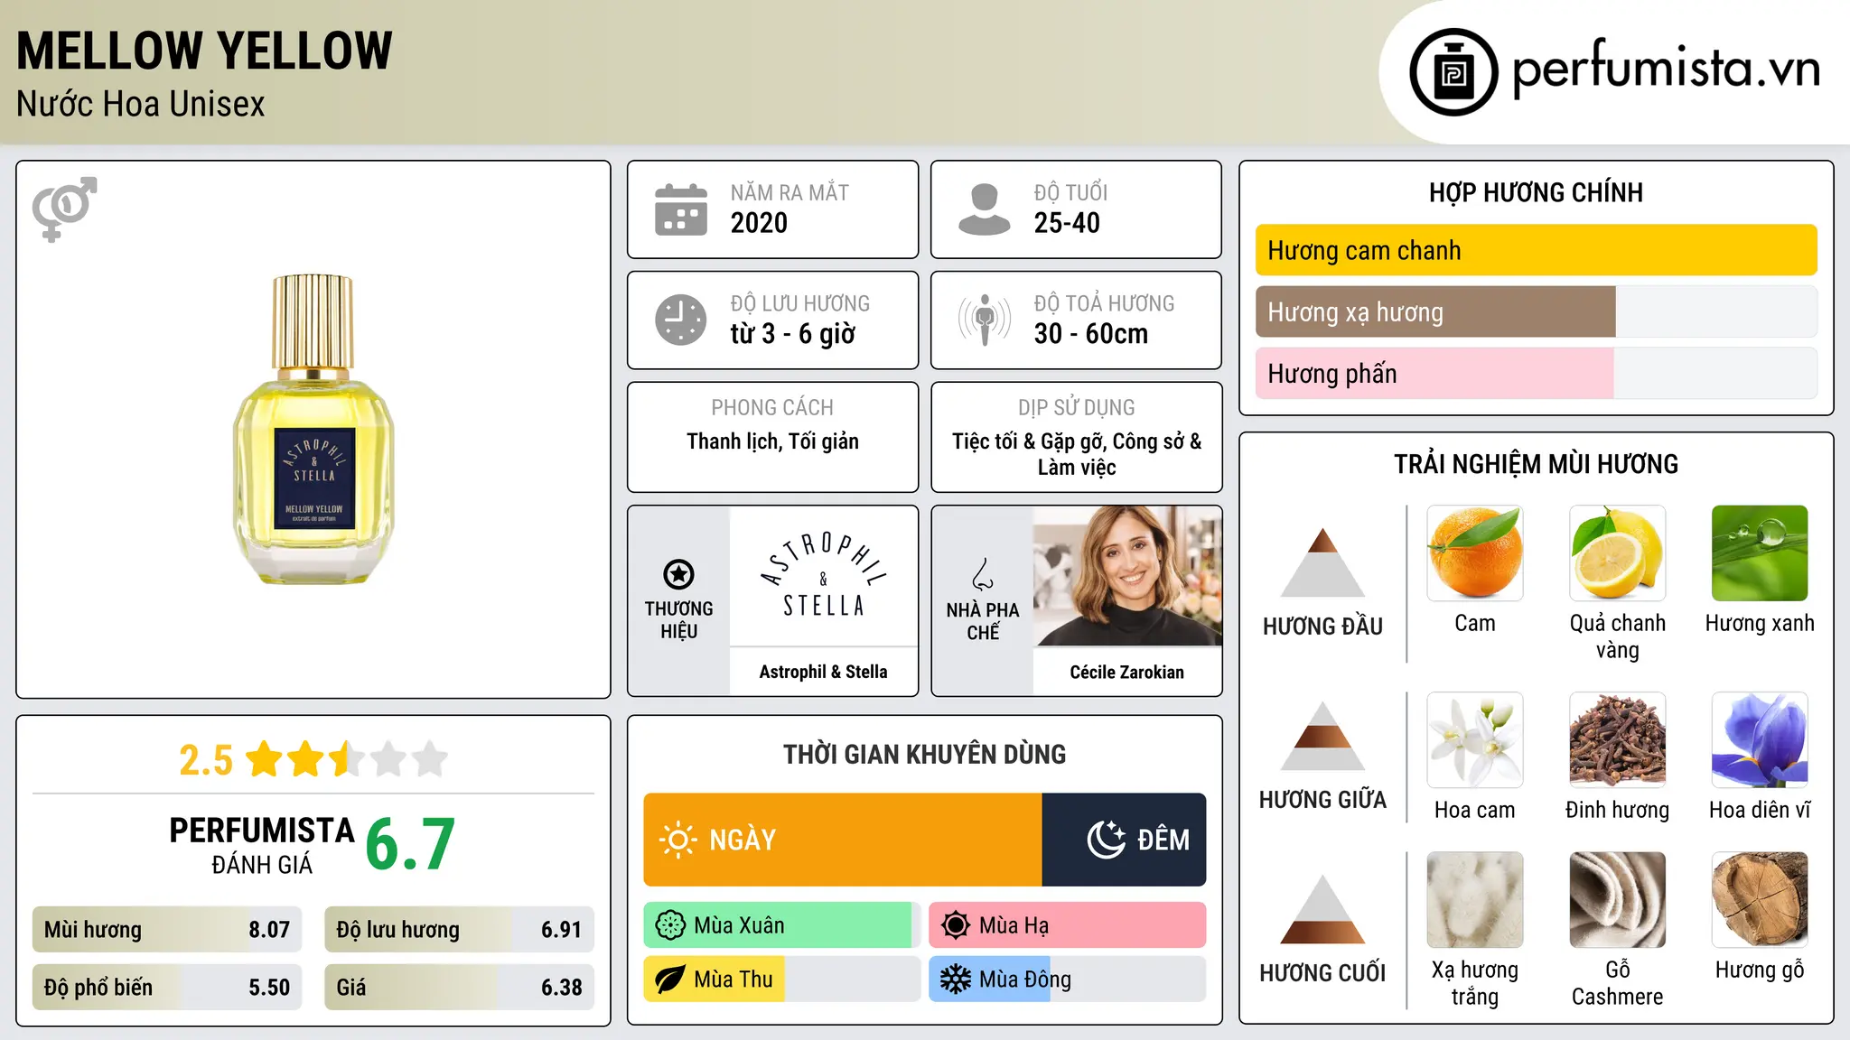The image size is (1850, 1040).
Task: Click the Perfumista overall score 6.7
Action: pyautogui.click(x=410, y=844)
